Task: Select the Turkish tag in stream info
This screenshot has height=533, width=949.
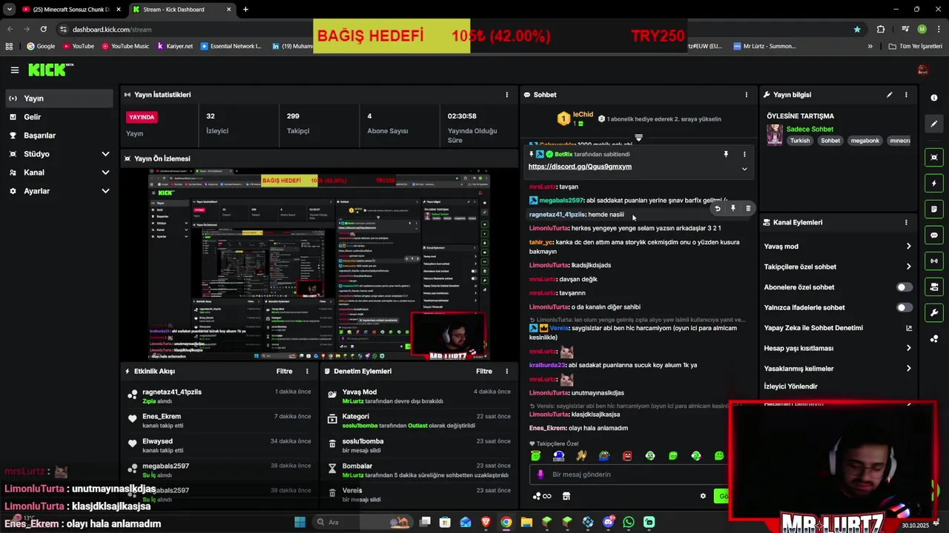Action: (800, 141)
